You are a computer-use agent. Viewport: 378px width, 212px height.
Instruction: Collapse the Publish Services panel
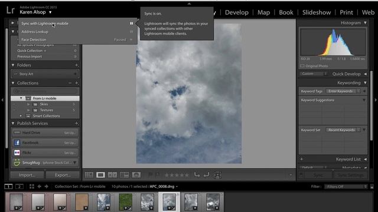point(13,123)
